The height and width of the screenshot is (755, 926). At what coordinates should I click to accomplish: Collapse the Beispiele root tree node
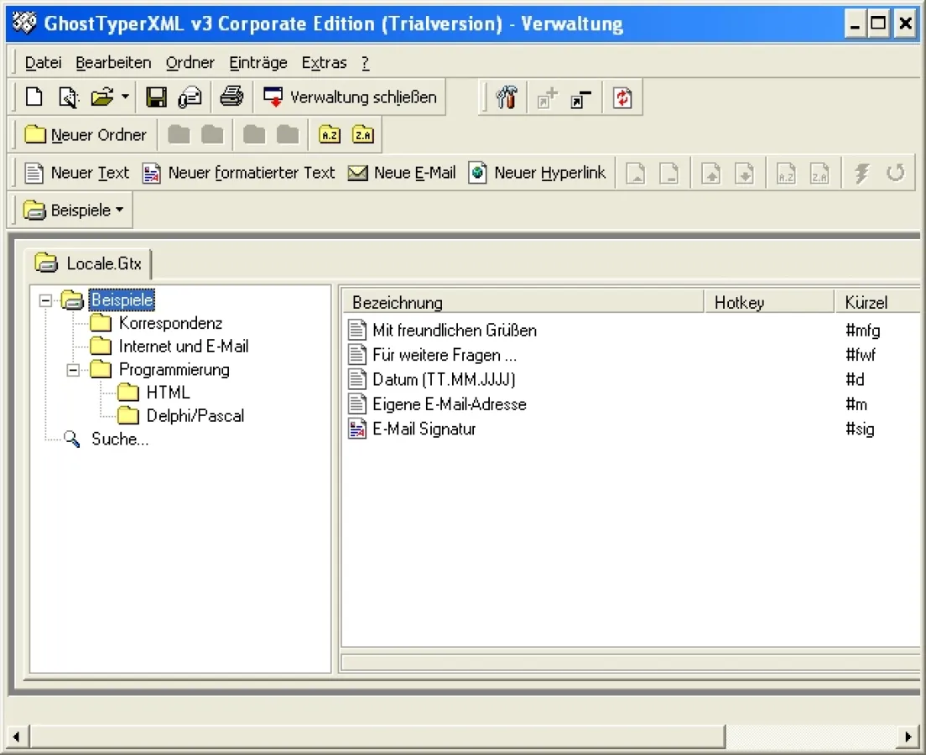45,300
